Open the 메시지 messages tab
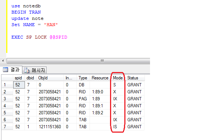Image resolution: width=201 pixels, height=140 pixels. [x=34, y=70]
